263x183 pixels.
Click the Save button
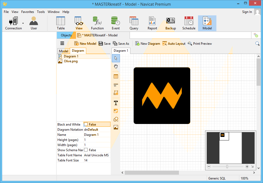point(105,44)
